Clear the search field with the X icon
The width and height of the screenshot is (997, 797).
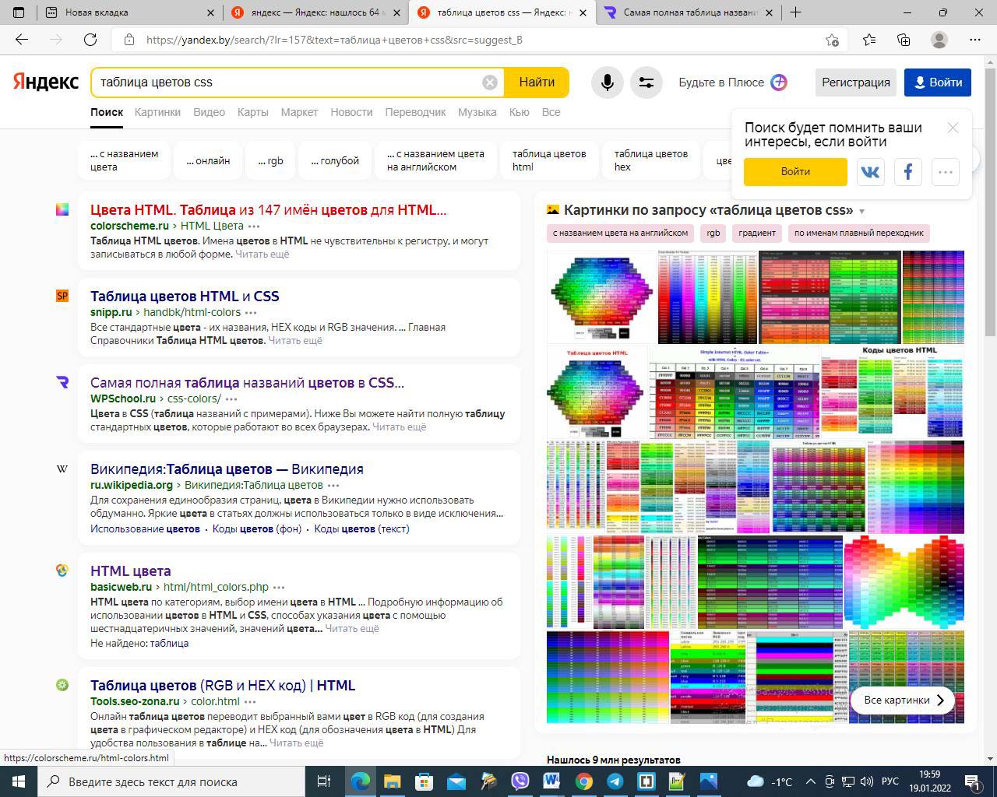click(x=489, y=83)
